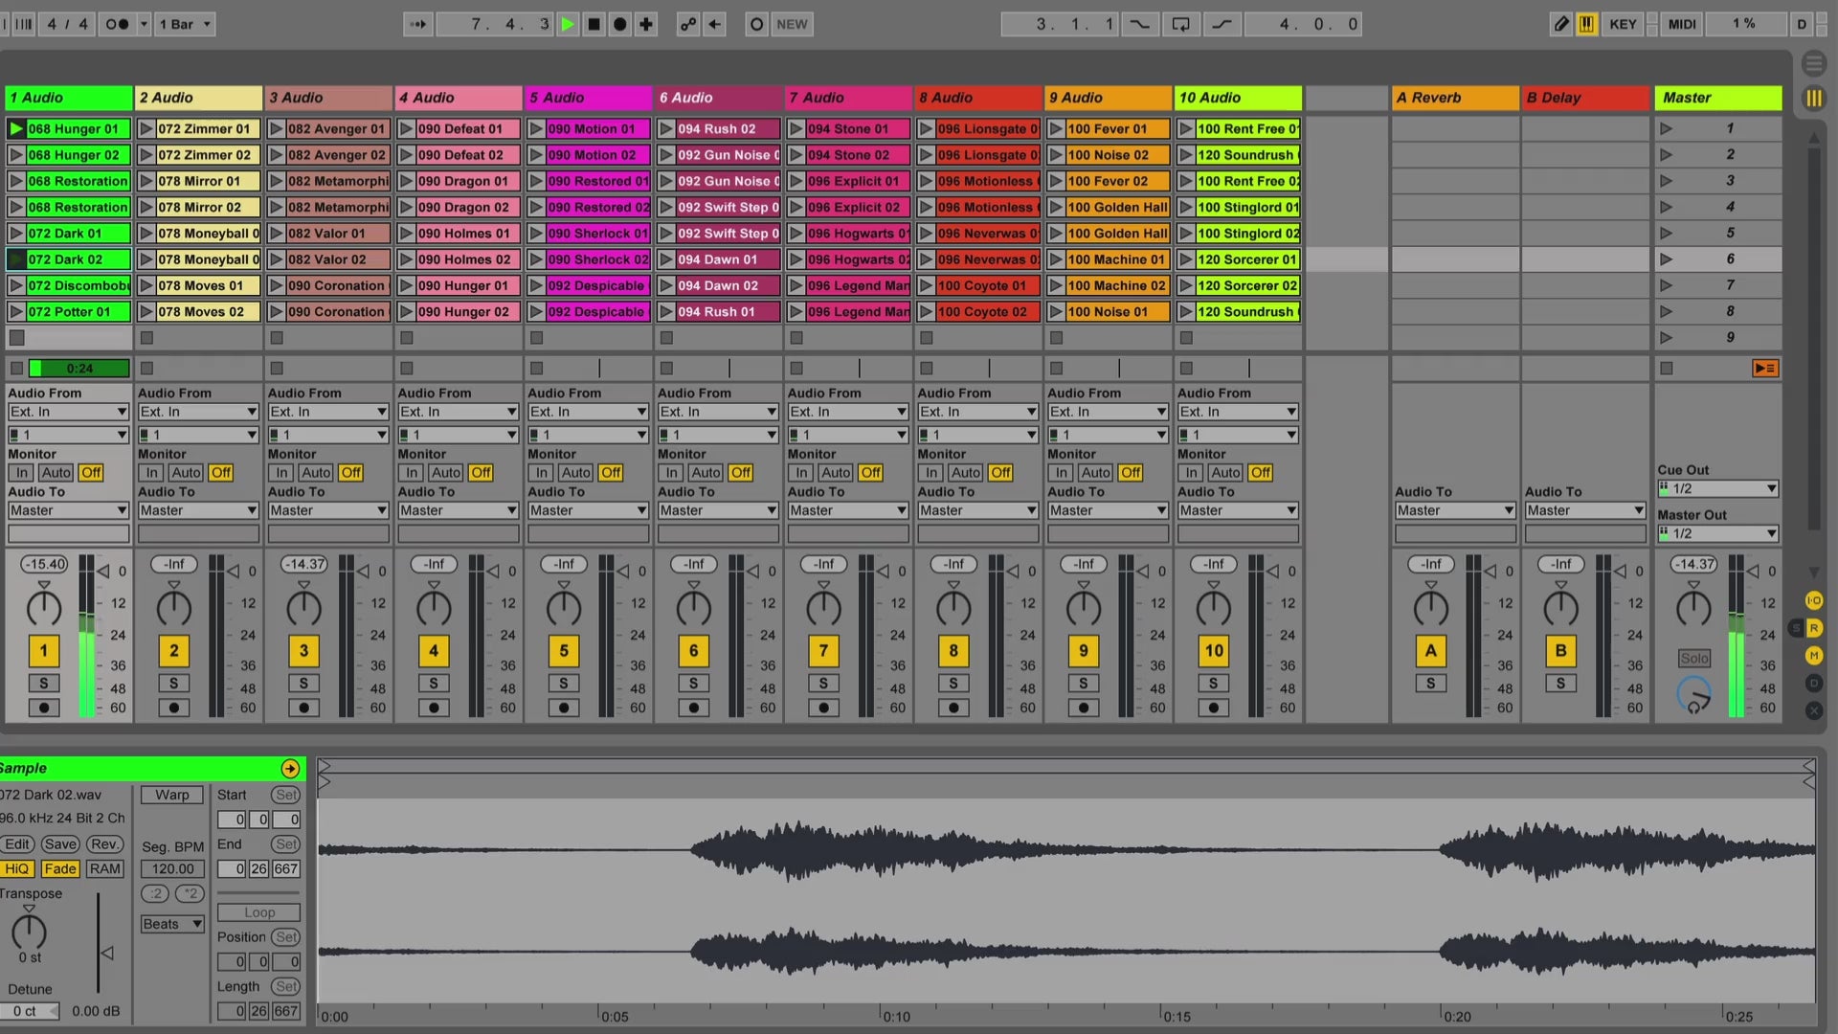The image size is (1838, 1034).
Task: Toggle the Loop Switch in the top bar
Action: coord(1180,24)
